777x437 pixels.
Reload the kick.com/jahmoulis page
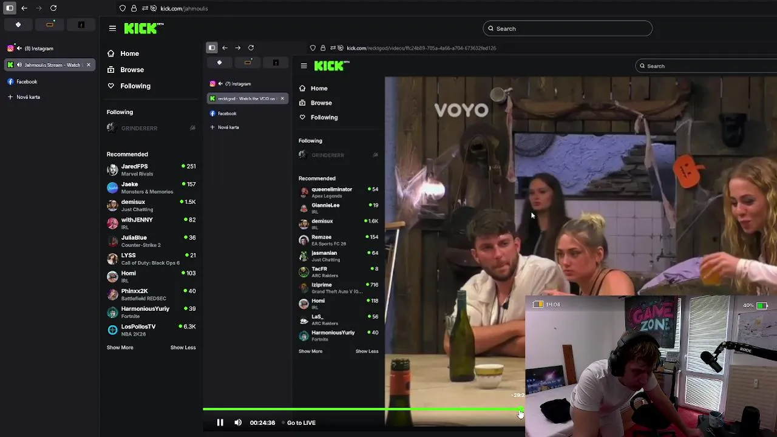click(x=53, y=8)
